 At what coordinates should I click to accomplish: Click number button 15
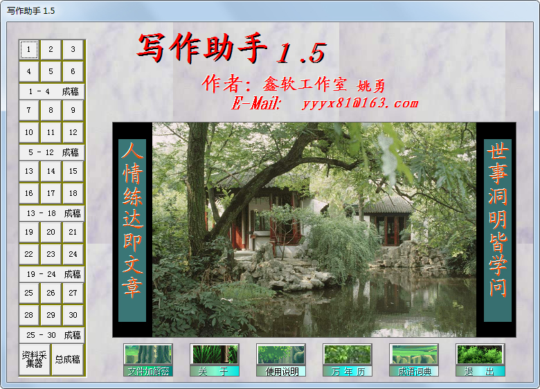[x=73, y=171]
